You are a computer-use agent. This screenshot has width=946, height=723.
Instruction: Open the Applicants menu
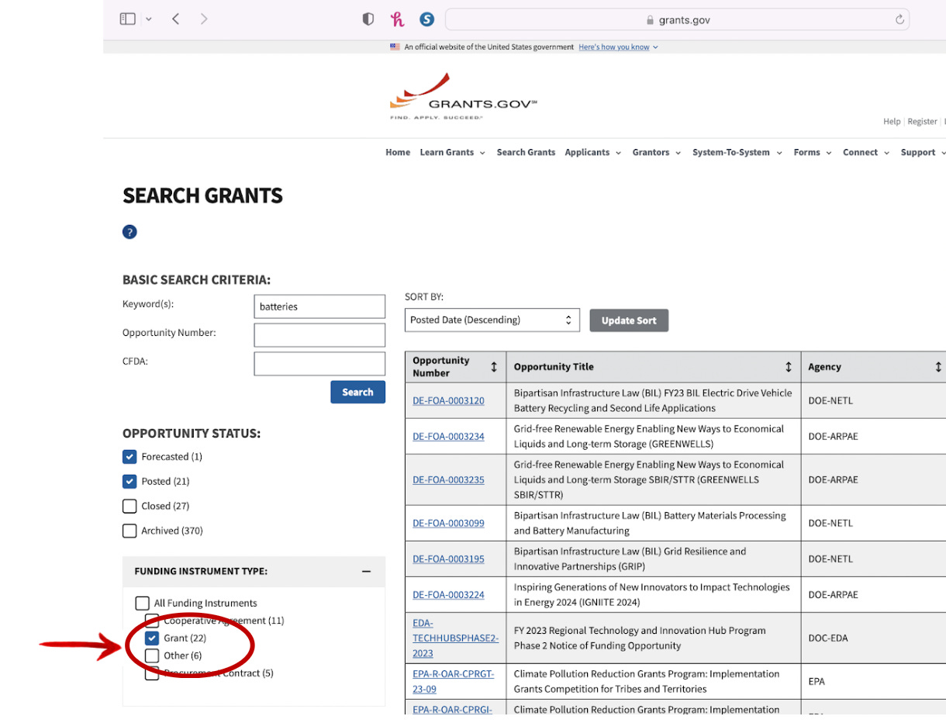[593, 153]
